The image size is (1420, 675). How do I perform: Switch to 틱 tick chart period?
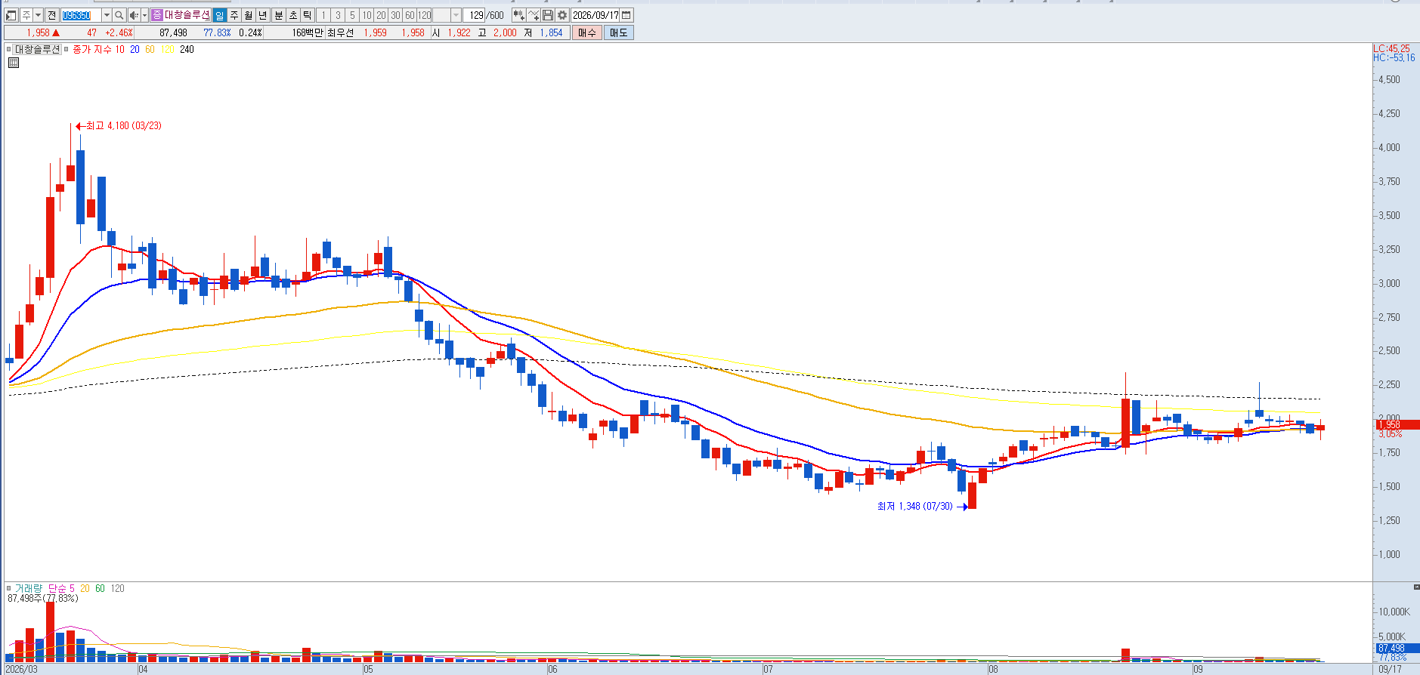[308, 15]
